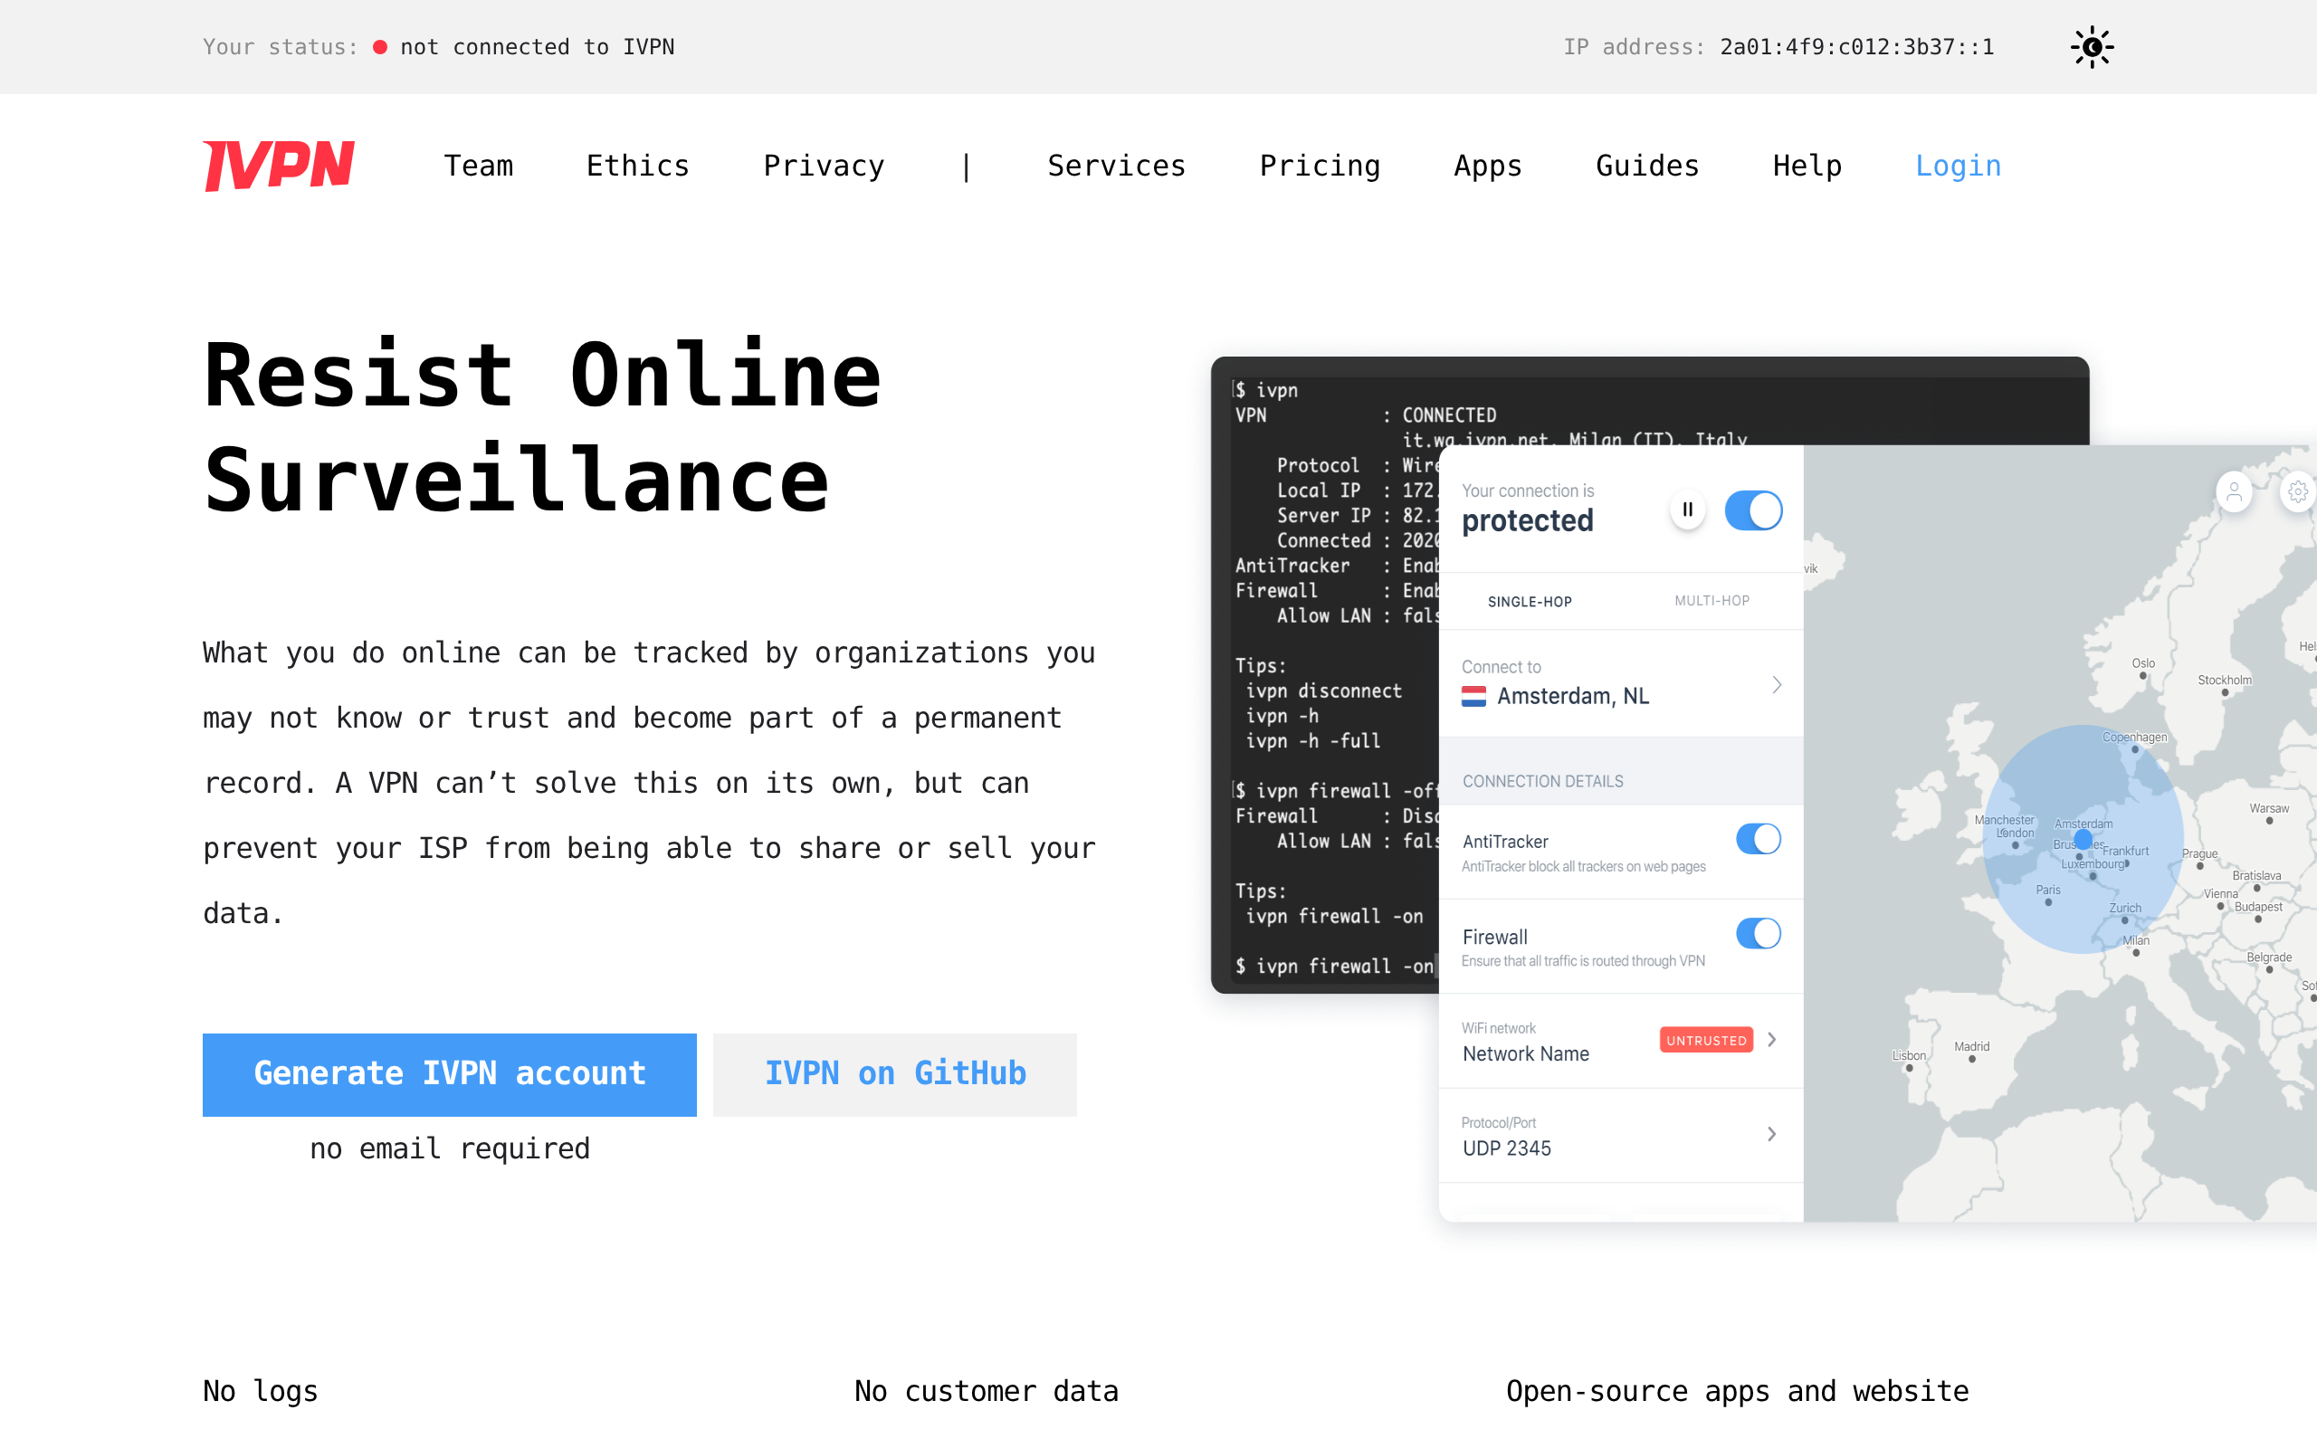The width and height of the screenshot is (2317, 1448).
Task: Click the Netherlands flag next to Amsterdam
Action: [1473, 696]
